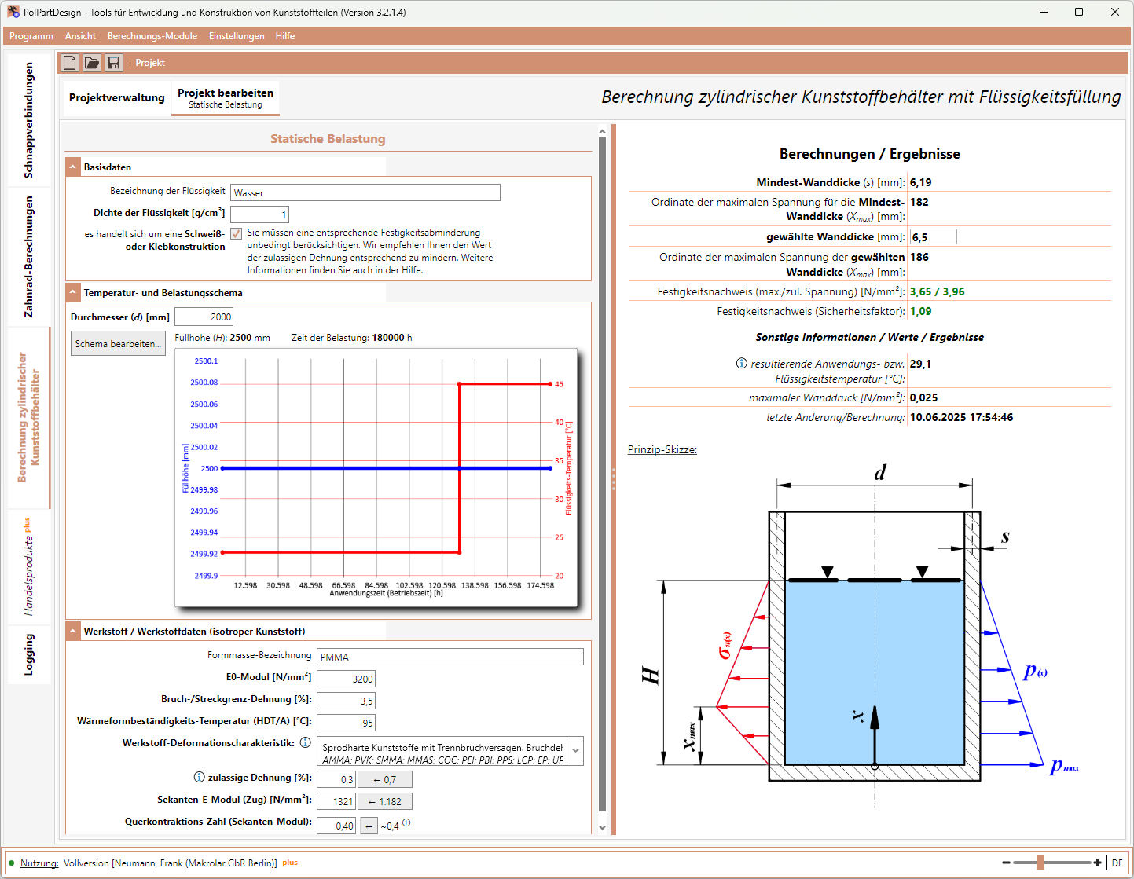Click the DE language indicator

(x=1117, y=863)
